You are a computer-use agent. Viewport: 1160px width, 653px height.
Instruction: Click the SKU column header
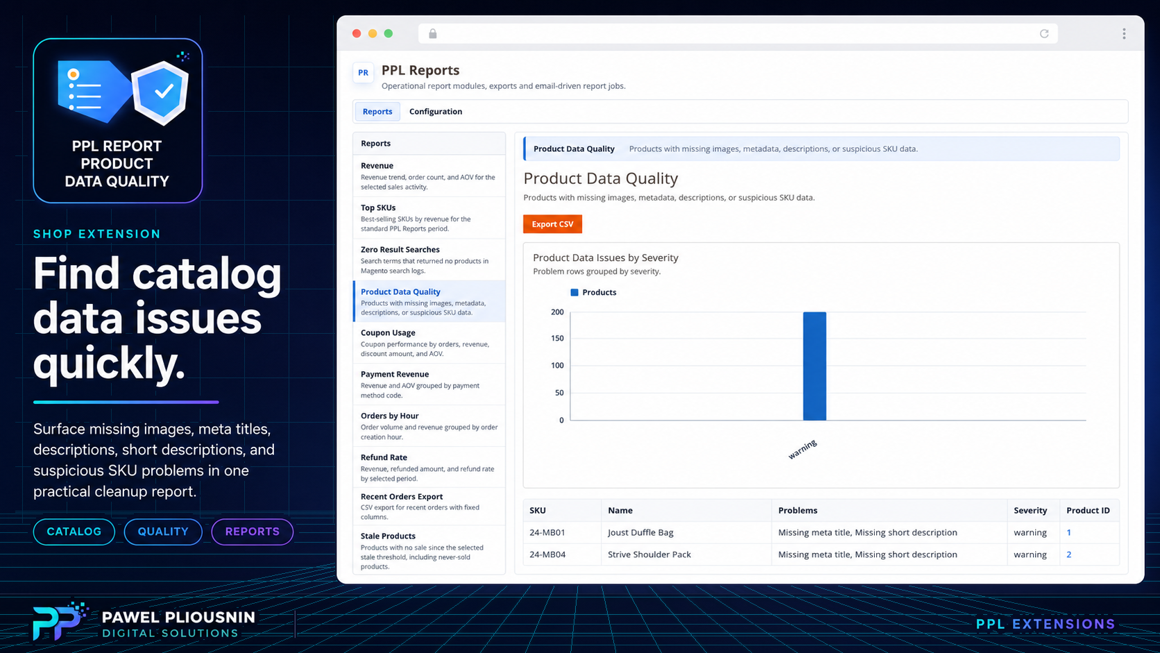562,510
